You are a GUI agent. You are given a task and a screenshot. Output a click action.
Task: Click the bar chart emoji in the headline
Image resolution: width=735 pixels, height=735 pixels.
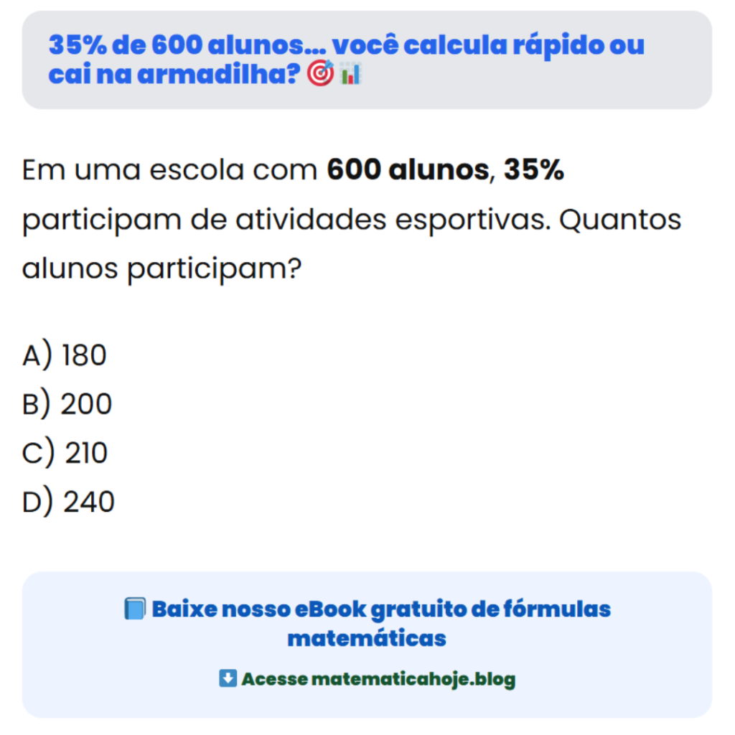click(350, 73)
